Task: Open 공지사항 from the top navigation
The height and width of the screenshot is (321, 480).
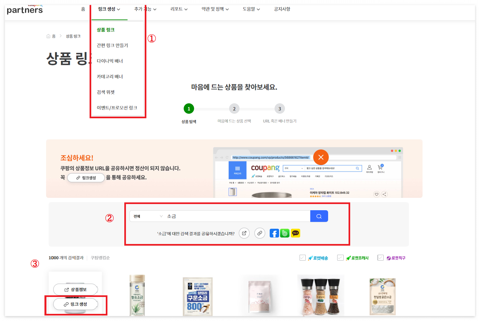Action: pyautogui.click(x=282, y=9)
